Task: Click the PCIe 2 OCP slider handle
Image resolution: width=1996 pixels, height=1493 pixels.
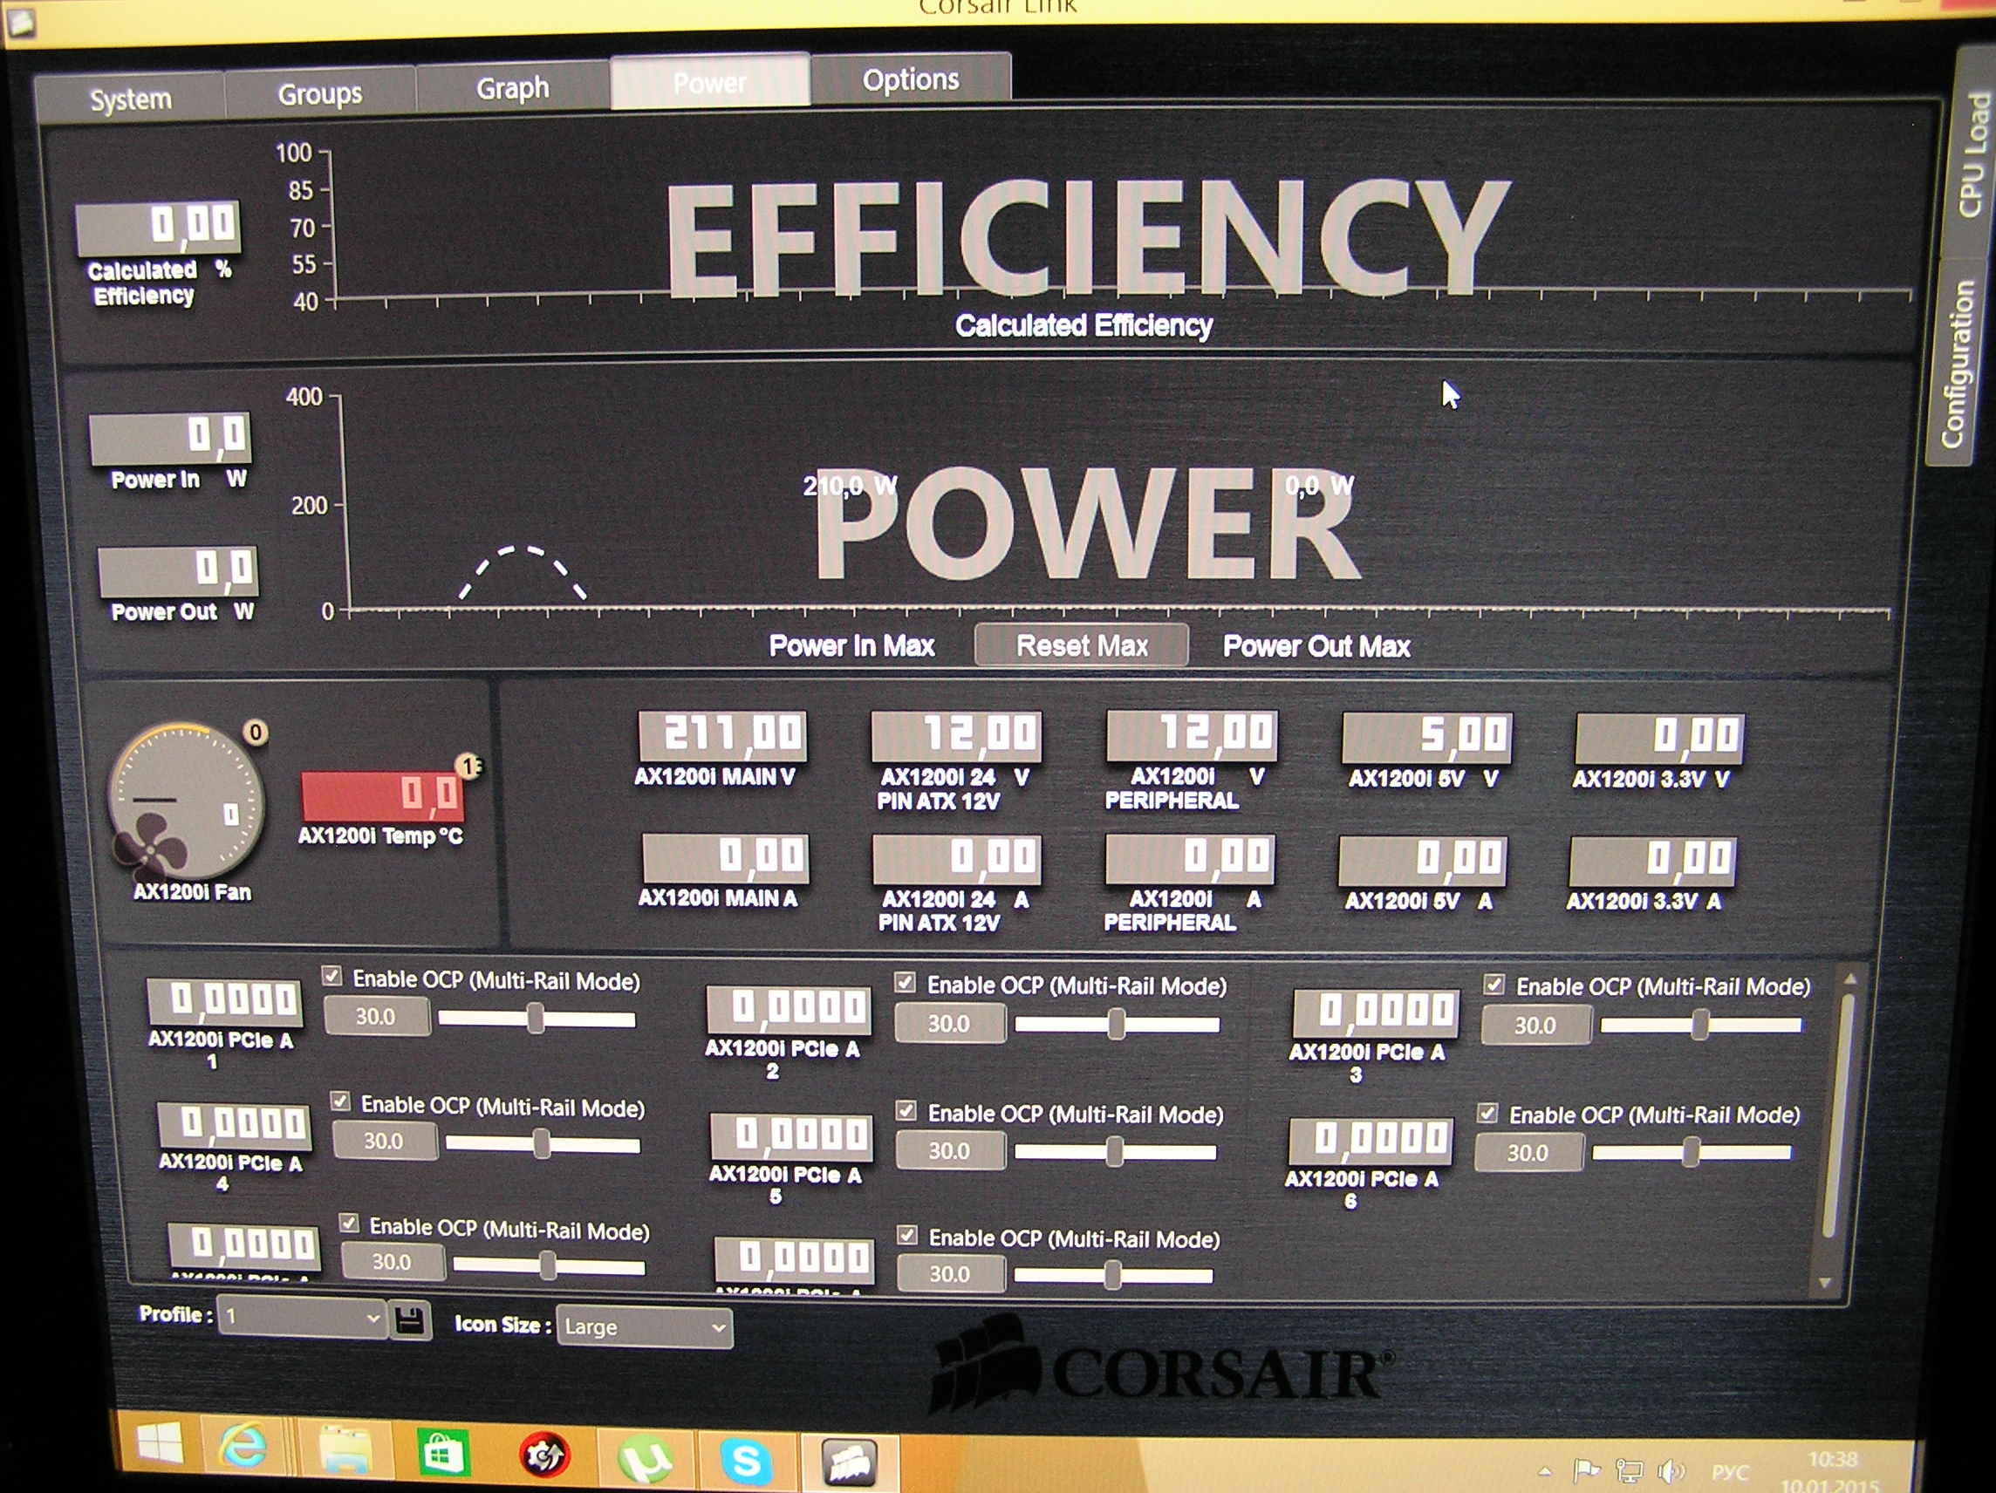Action: 1117,1024
